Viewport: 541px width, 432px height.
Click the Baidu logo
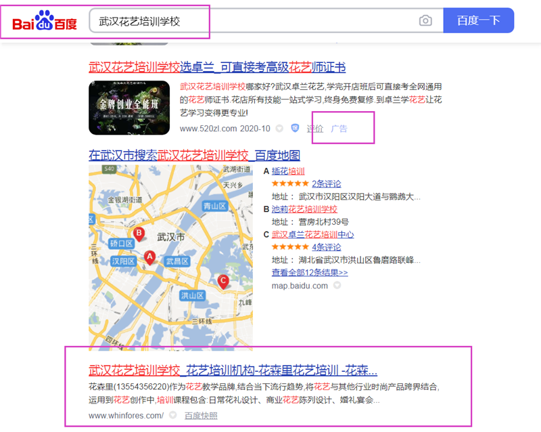(x=45, y=21)
